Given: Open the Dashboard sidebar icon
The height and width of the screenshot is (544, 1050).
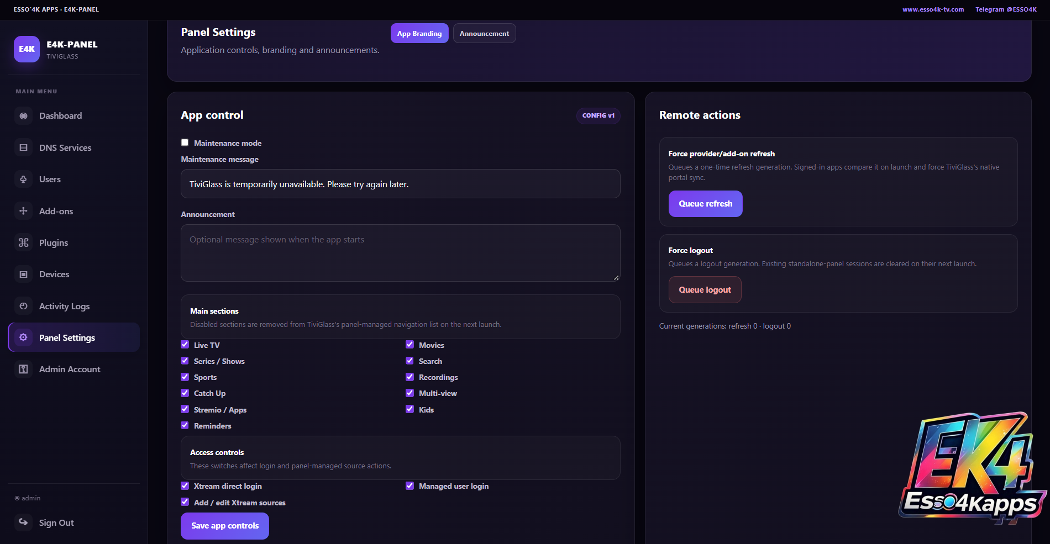Looking at the screenshot, I should (23, 116).
